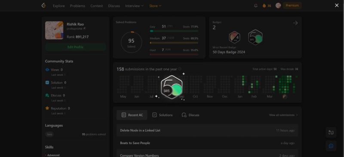Click the LeetCode logo icon

tap(43, 6)
